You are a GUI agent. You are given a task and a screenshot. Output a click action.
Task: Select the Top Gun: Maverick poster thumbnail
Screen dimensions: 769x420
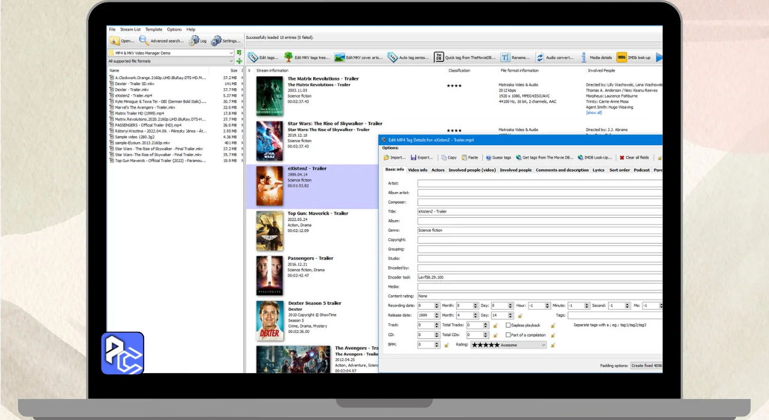(x=270, y=231)
